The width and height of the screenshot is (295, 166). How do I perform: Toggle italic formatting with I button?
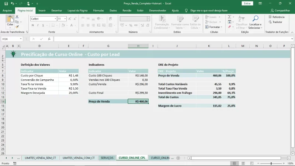[38, 25]
